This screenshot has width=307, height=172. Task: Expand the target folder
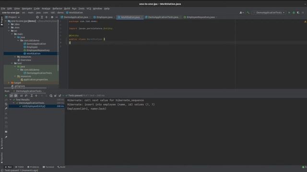click(x=9, y=83)
